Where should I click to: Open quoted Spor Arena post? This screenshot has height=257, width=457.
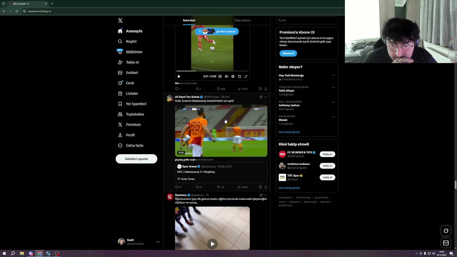(221, 172)
